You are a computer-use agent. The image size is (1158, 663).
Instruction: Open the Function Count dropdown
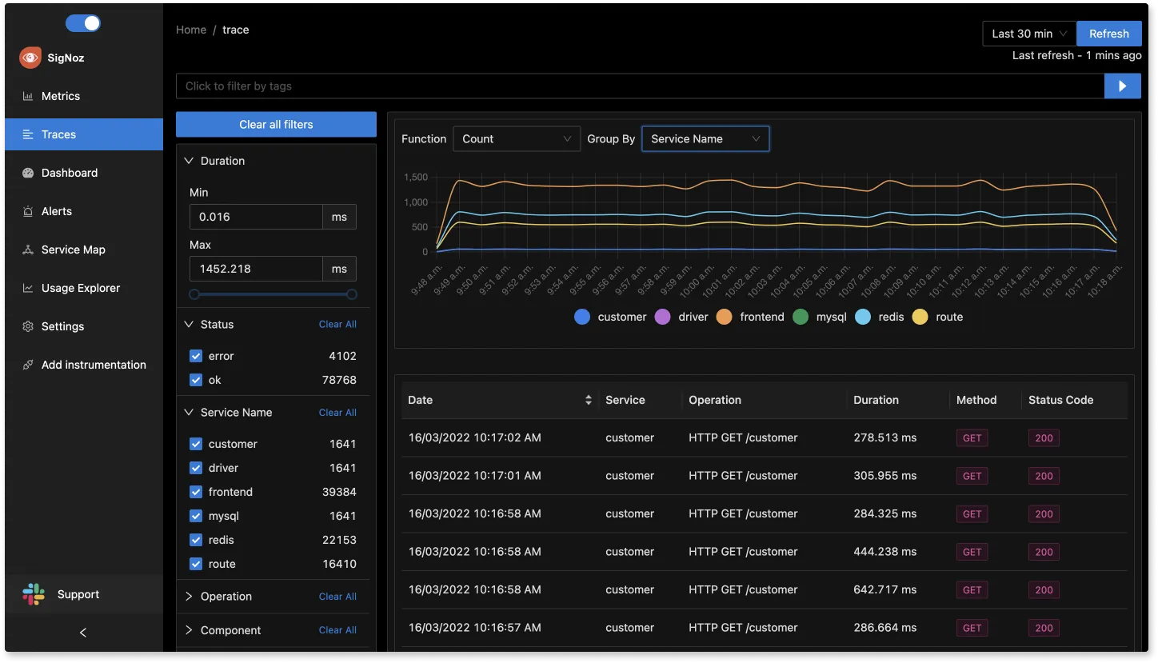tap(516, 138)
